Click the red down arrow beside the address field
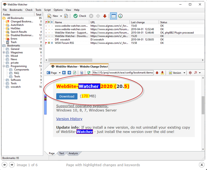The image size is (207, 170). tap(157, 73)
